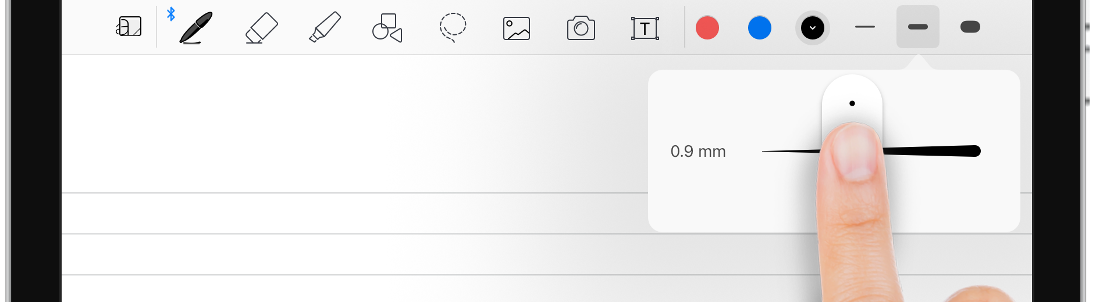Select the Text box tool
This screenshot has width=1096, height=302.
click(x=645, y=28)
